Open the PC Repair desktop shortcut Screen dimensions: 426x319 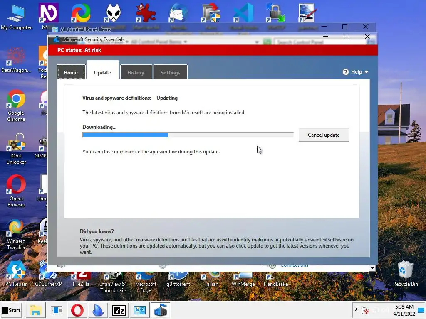tap(16, 274)
